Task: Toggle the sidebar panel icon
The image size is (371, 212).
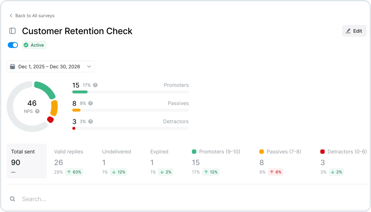Action: [x=13, y=31]
